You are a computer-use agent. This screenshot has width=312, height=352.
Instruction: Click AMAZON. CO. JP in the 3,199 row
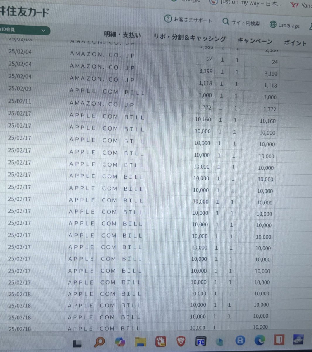[102, 67]
